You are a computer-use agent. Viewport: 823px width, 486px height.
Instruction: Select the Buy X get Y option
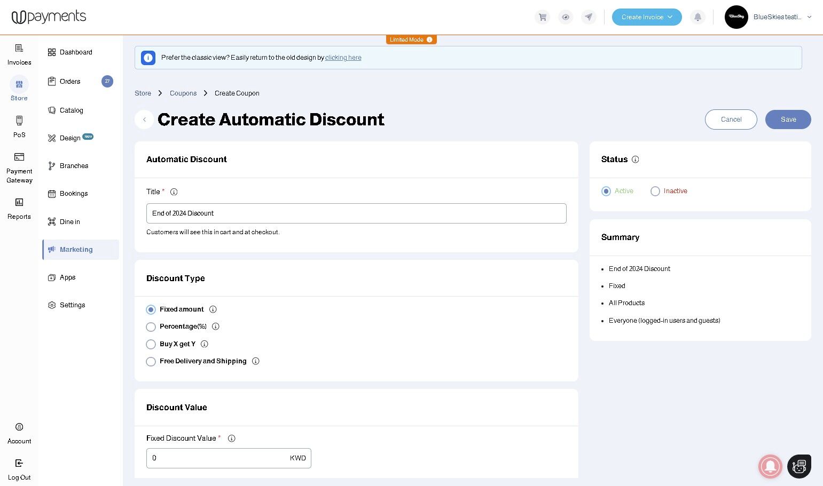(x=151, y=345)
